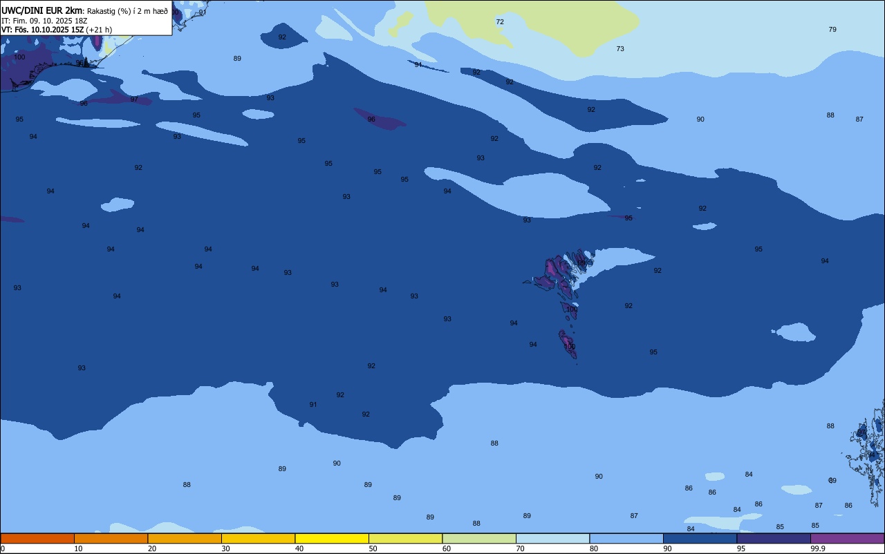Click the "UWC/DINI EUR 2km" title text
Screen dimensions: 885x554
42,10
